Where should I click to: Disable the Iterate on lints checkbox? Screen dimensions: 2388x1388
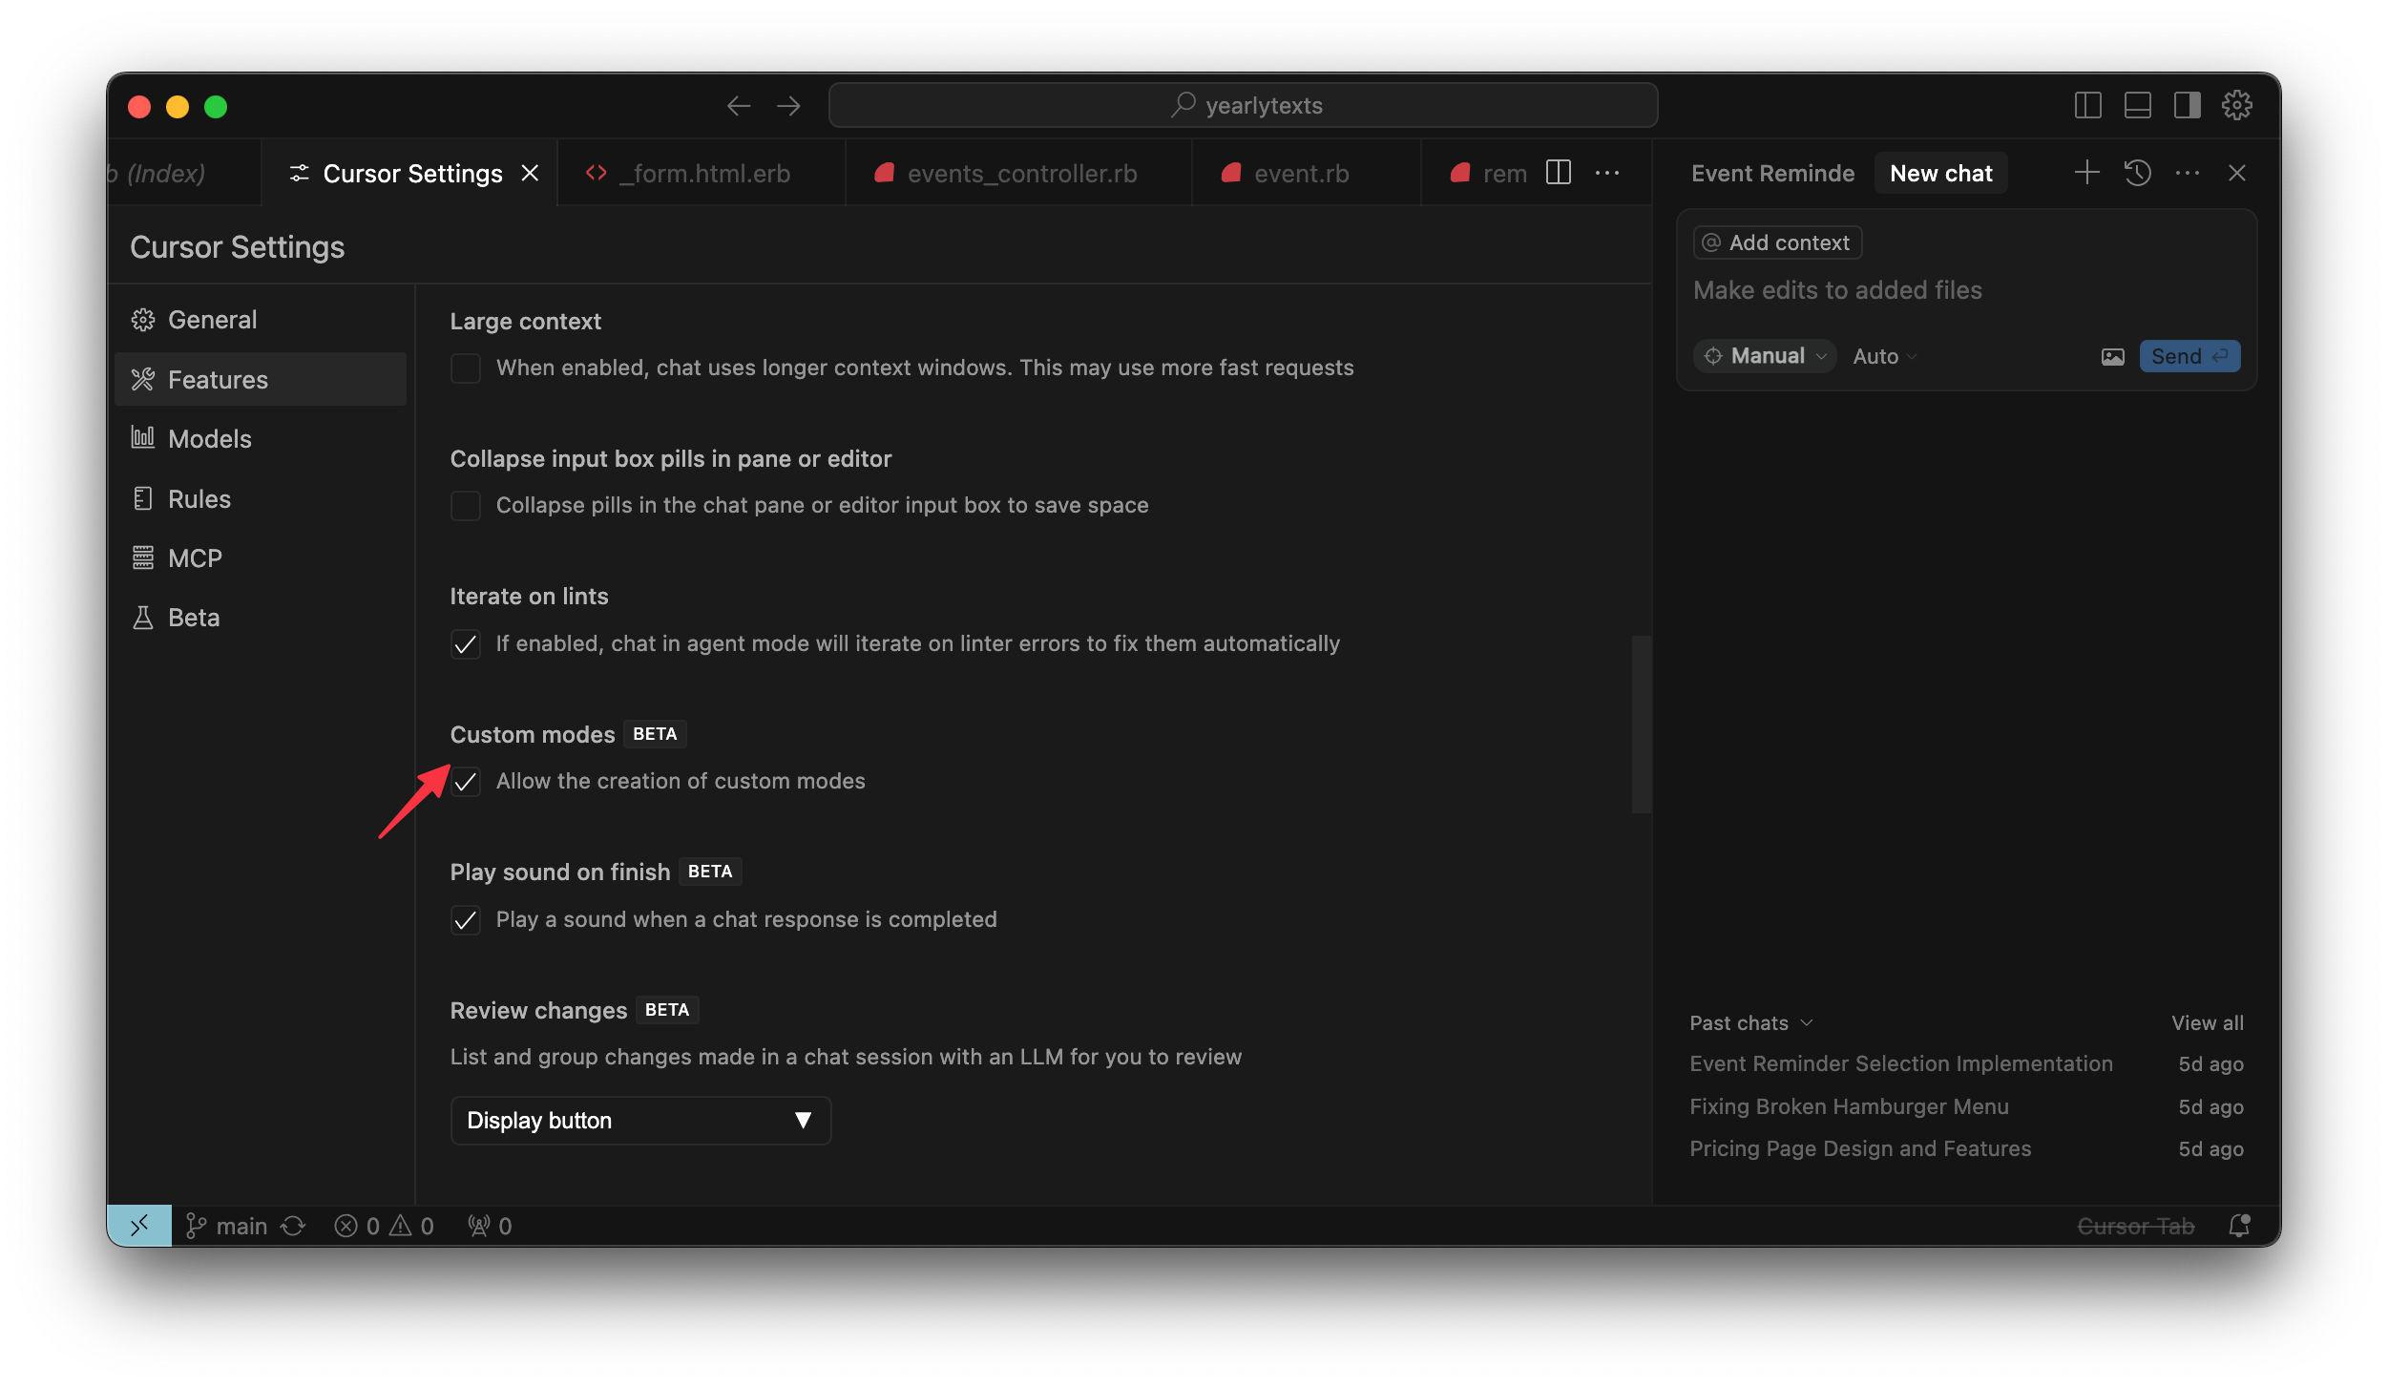click(x=466, y=644)
